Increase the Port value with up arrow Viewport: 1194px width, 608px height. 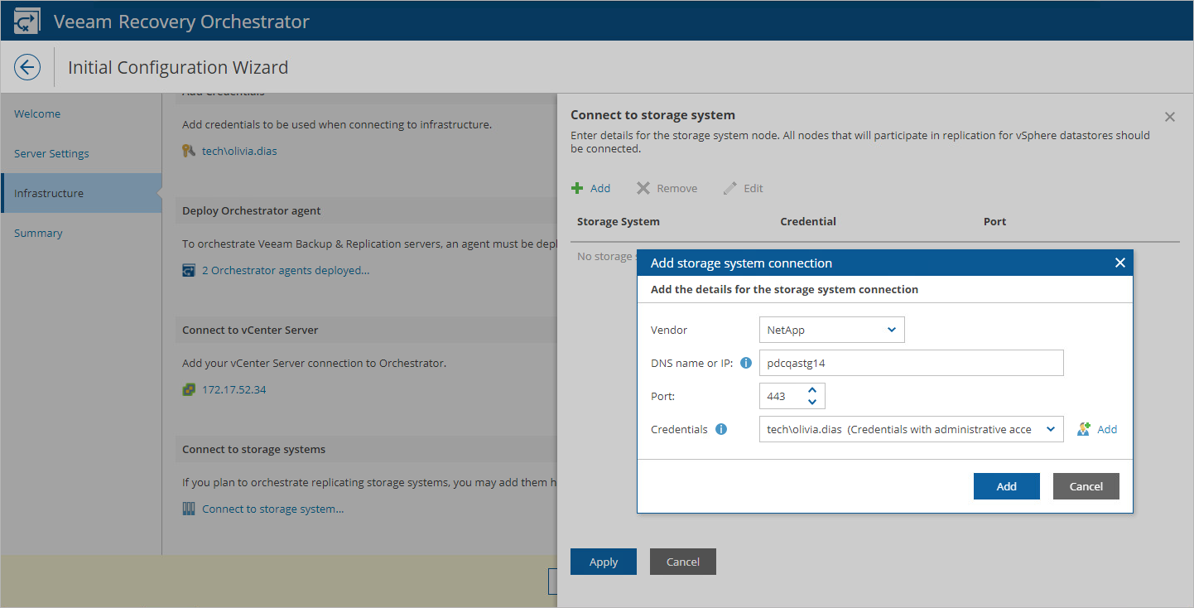[x=812, y=390]
